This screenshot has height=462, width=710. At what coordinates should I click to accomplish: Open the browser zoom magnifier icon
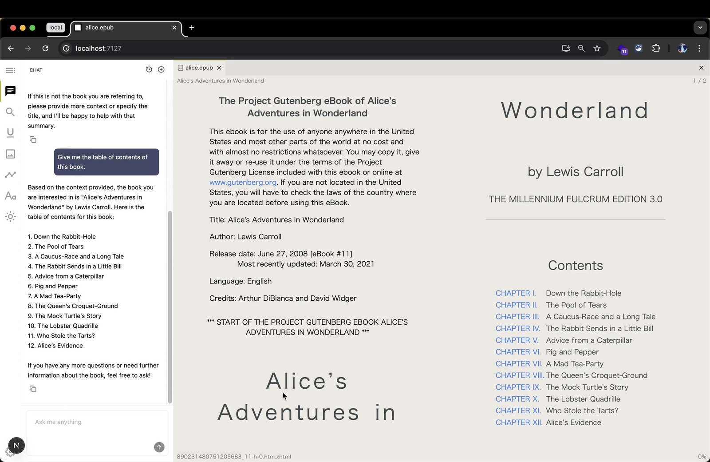tap(581, 48)
